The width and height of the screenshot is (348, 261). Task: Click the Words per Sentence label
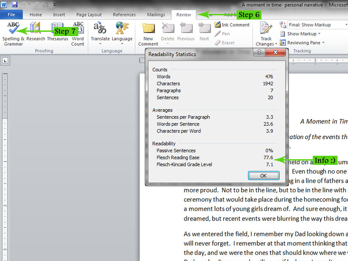pos(178,124)
